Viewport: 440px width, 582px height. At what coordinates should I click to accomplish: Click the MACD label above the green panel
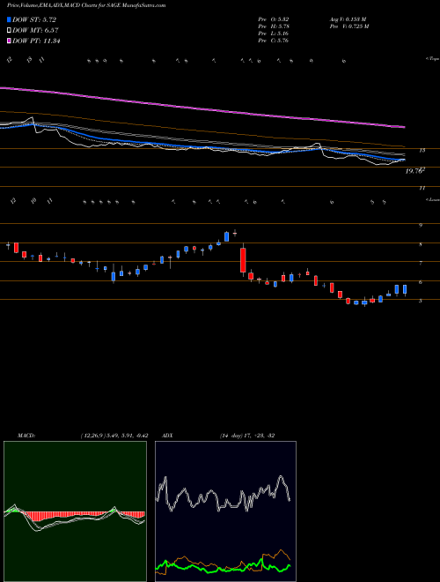26,436
